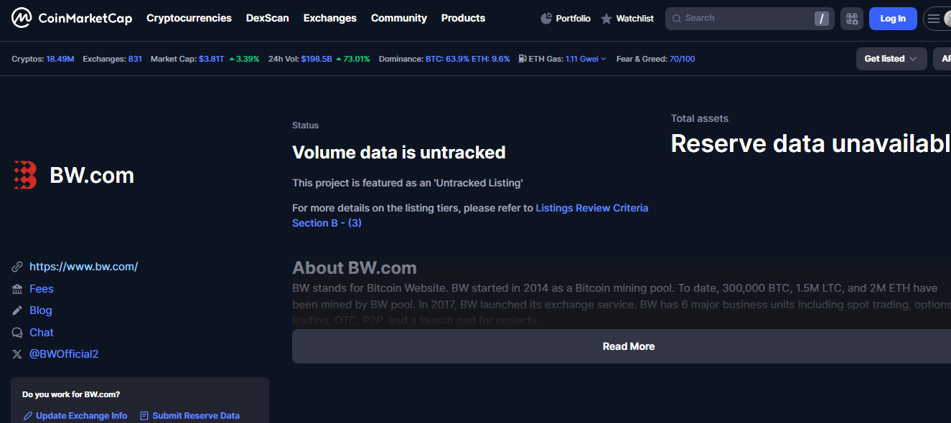951x423 pixels.
Task: Click the X logo beside @BWOfficial2
Action: pos(17,354)
